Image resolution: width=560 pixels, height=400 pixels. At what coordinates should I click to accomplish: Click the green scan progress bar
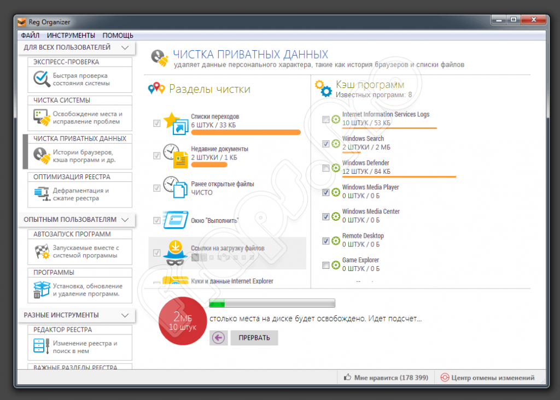(x=271, y=303)
